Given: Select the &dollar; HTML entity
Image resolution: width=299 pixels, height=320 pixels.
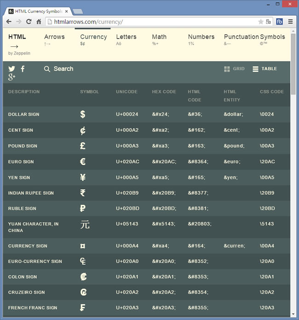Looking at the screenshot, I should click(x=233, y=114).
